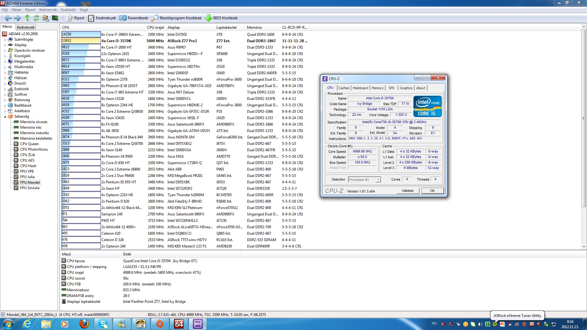Open the Processor #1 selection dropdown
This screenshot has width=587, height=330.
(364, 180)
